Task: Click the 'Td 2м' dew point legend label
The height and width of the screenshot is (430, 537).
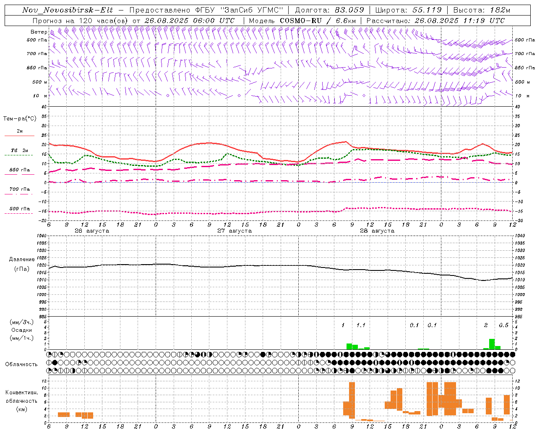Action: [x=19, y=150]
